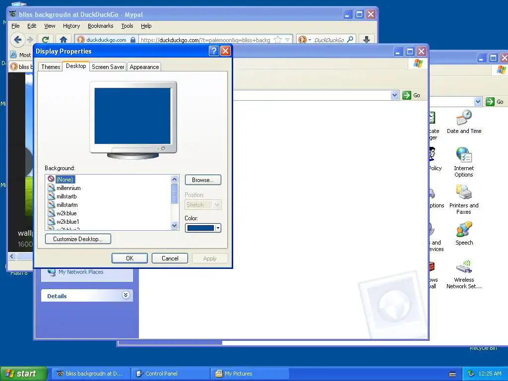Select (None) in the Background list
Image resolution: width=508 pixels, height=381 pixels.
click(x=65, y=180)
